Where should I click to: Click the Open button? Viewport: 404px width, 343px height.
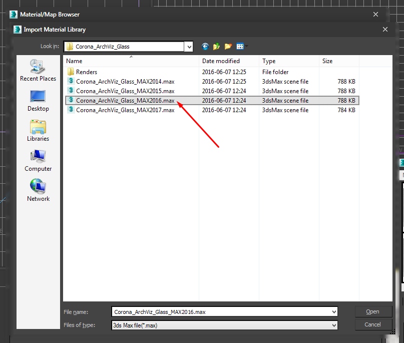(373, 311)
